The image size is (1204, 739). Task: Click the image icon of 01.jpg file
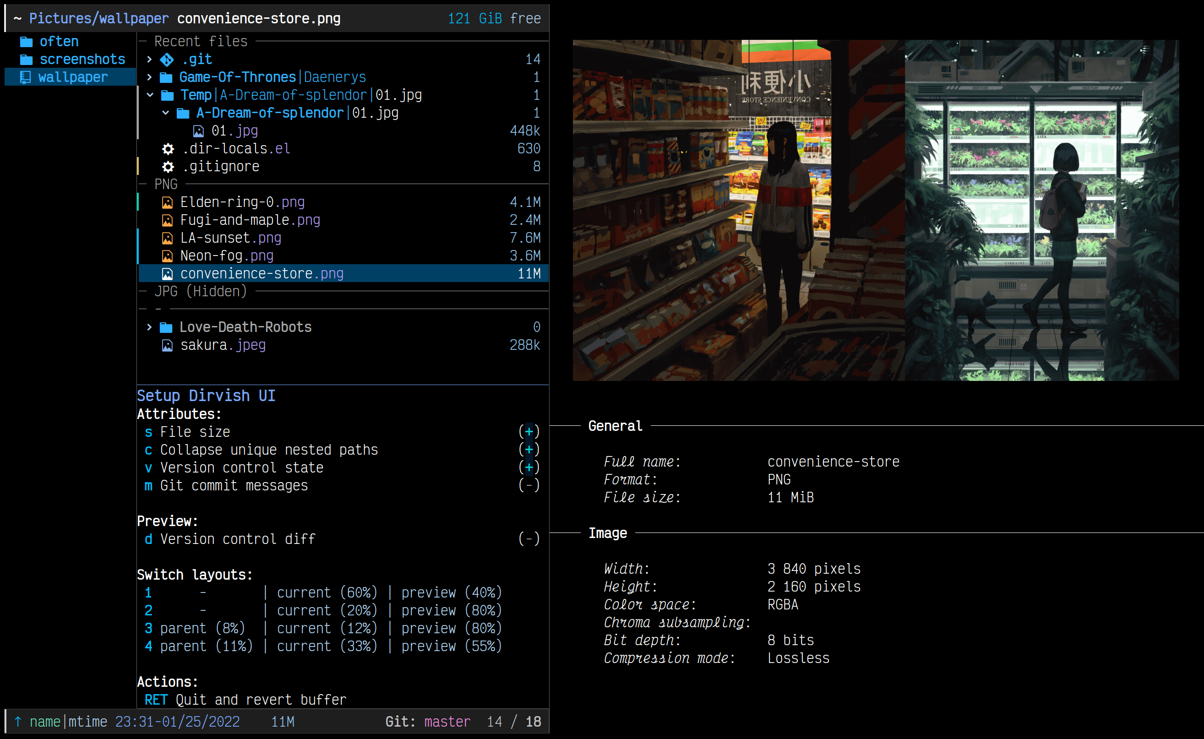click(198, 131)
